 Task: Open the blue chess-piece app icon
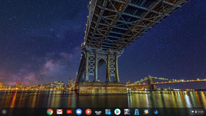click(137, 112)
